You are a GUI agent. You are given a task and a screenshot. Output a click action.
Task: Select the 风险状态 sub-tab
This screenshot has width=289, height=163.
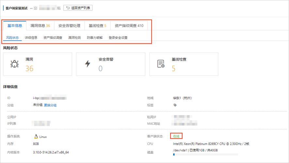click(12, 37)
